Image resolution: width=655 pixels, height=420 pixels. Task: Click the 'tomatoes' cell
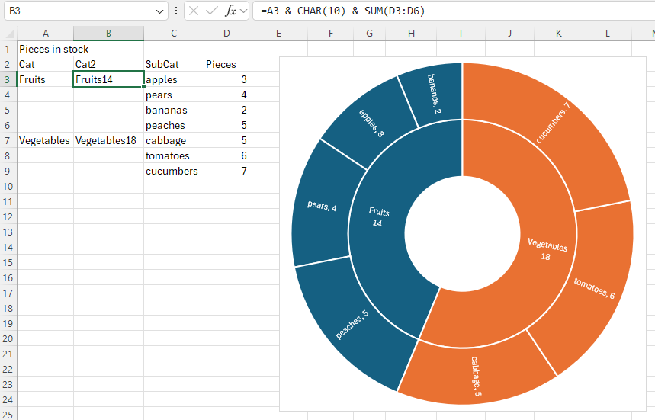coord(174,155)
